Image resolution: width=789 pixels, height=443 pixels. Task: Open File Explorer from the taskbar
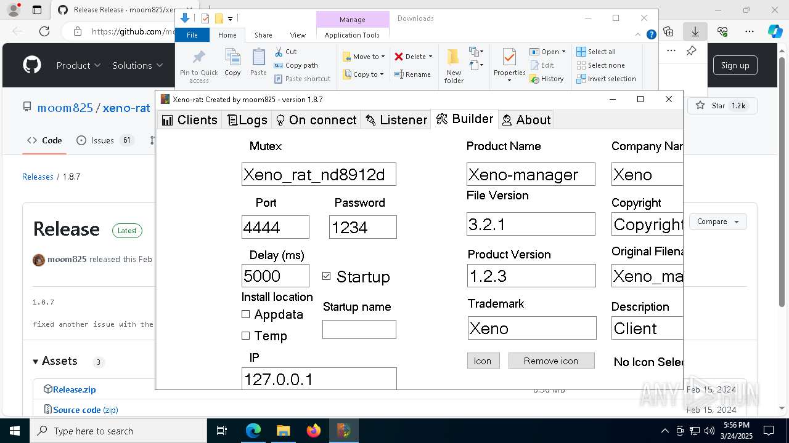coord(283,431)
